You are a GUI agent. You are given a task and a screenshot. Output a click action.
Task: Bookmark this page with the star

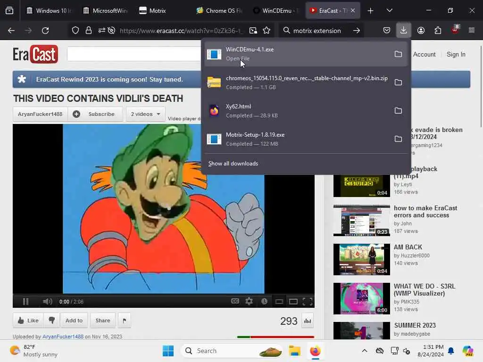pos(267,31)
